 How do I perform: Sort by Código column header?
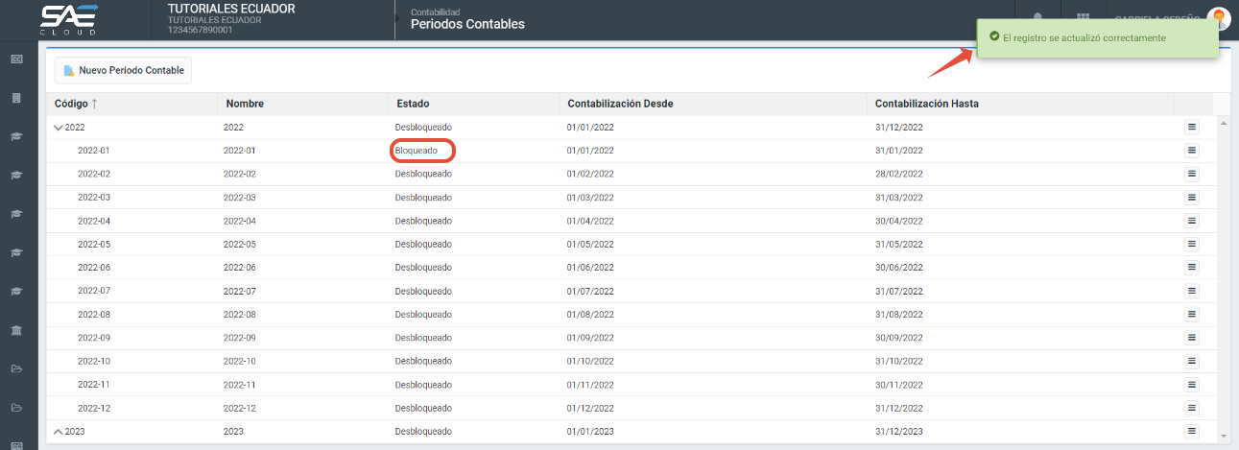[77, 104]
